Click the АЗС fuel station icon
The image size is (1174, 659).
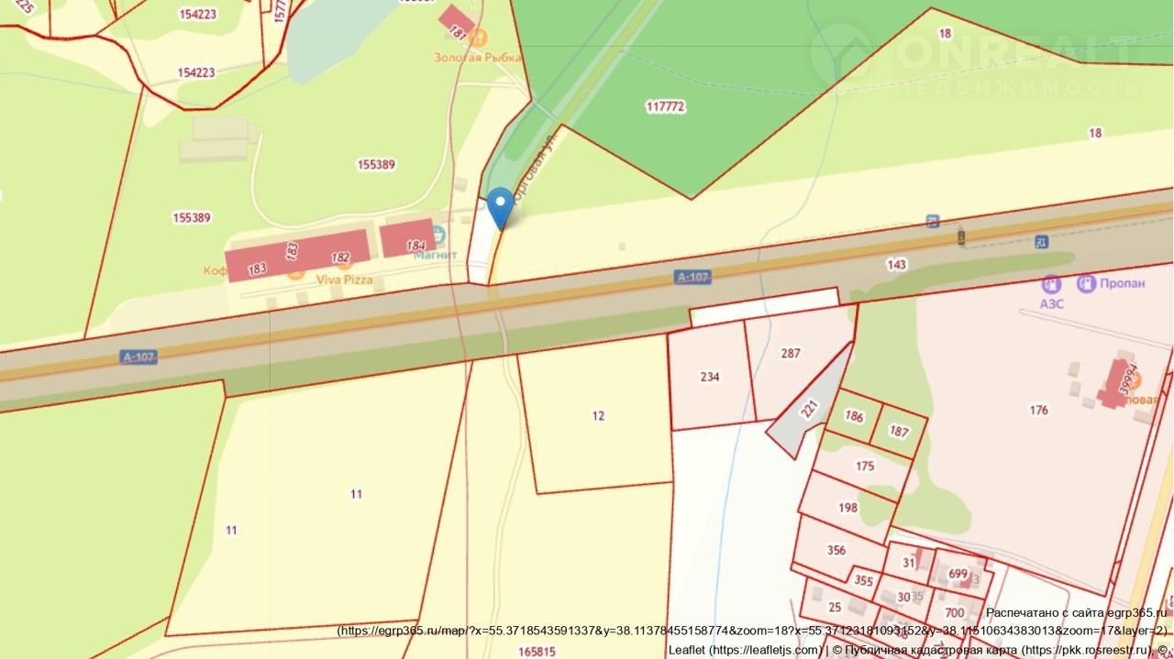(x=1051, y=285)
